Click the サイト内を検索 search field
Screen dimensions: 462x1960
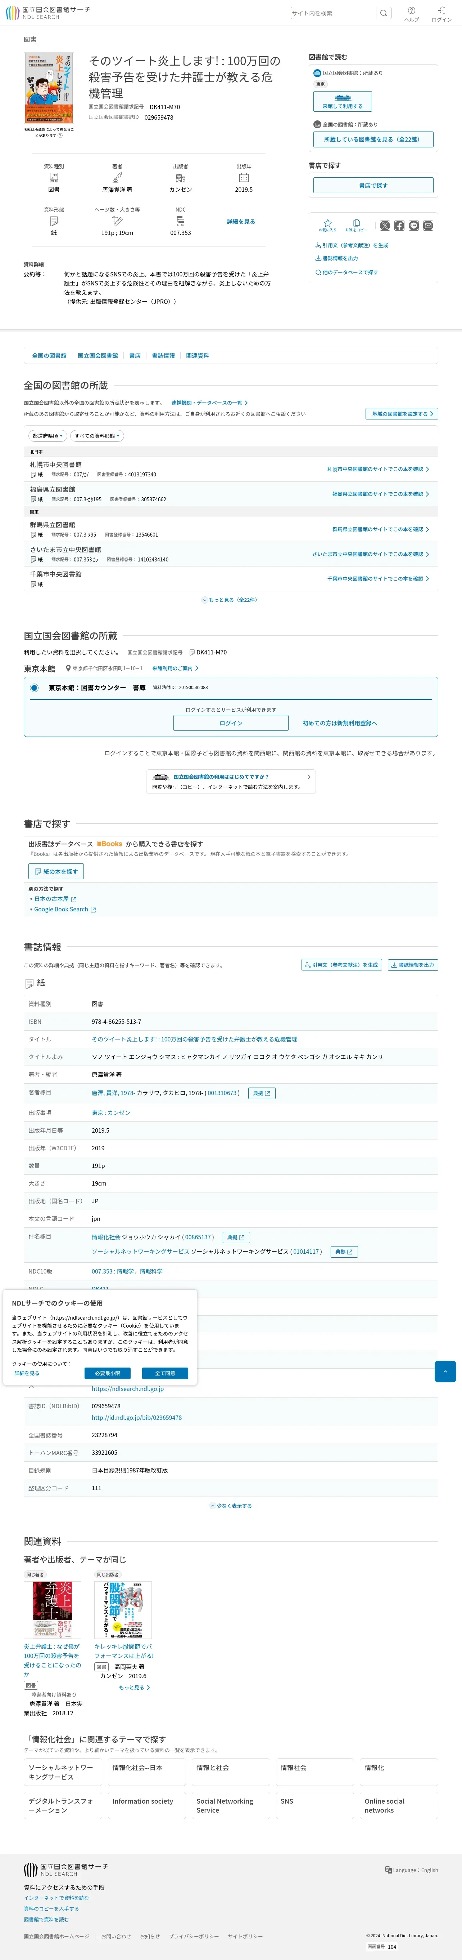pyautogui.click(x=334, y=13)
